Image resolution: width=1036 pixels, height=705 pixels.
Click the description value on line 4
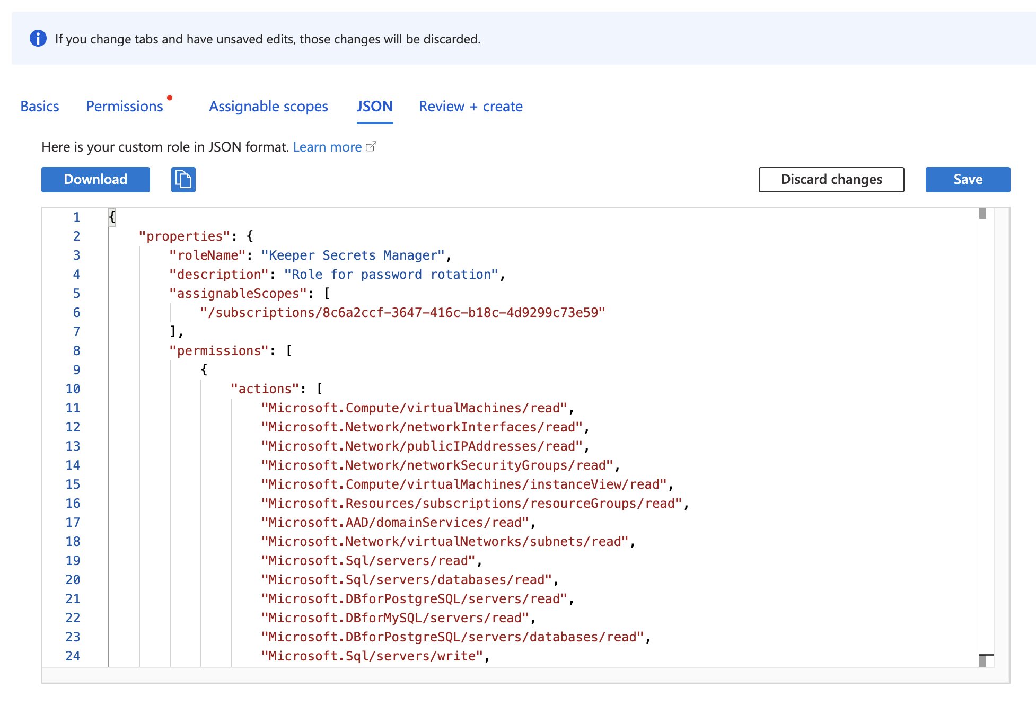pyautogui.click(x=391, y=275)
